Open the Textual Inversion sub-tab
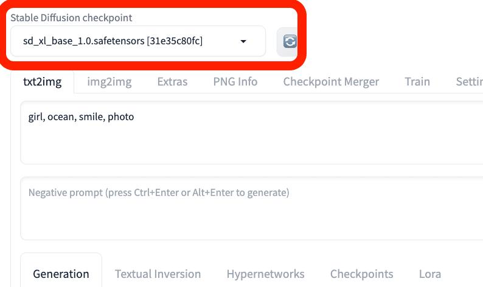The image size is (483, 287). [x=158, y=274]
